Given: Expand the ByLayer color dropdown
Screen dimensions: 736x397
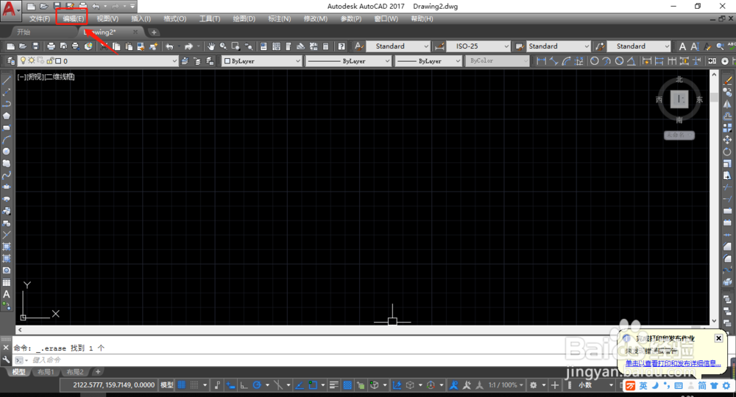Looking at the screenshot, I should click(x=261, y=60).
